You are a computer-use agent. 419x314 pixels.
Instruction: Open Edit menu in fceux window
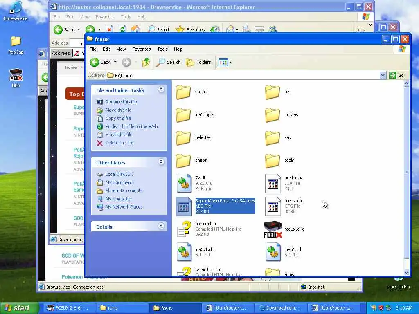coord(106,49)
